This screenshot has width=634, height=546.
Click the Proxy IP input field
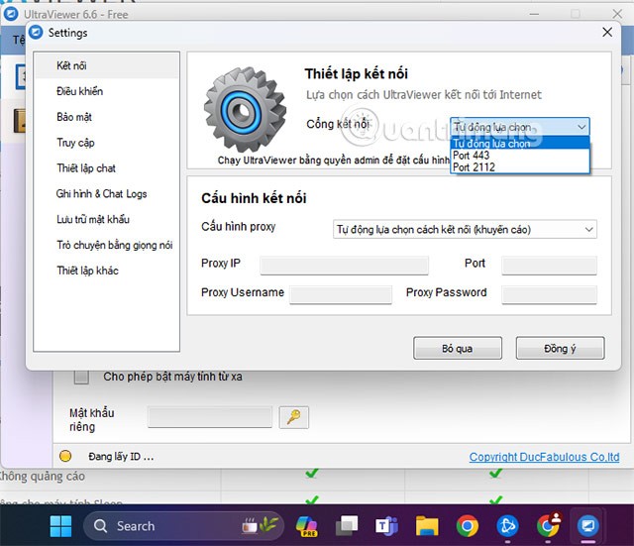click(344, 265)
